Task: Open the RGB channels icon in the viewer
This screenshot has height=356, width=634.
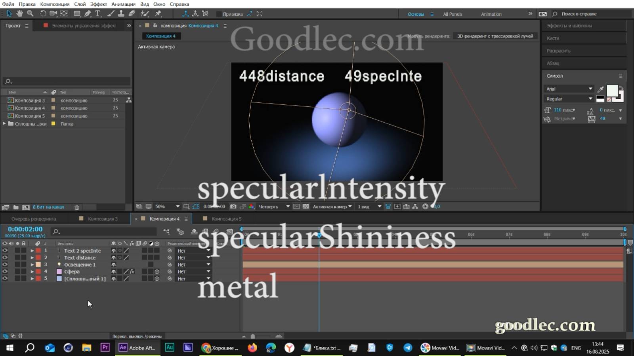Action: coord(251,206)
